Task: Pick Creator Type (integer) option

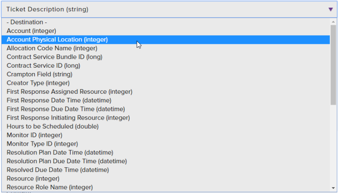Action: (x=38, y=83)
